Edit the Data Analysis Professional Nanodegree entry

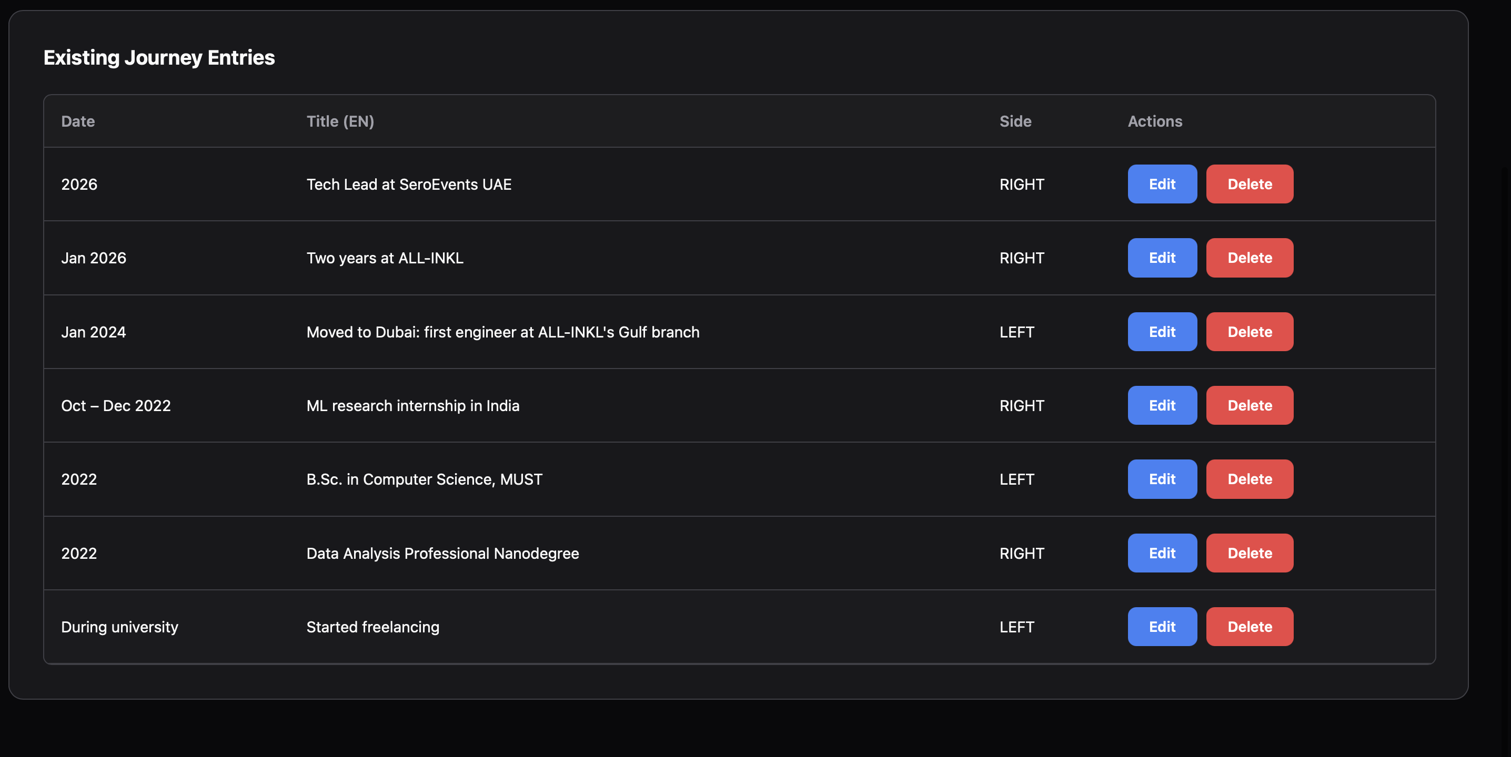[x=1162, y=553]
